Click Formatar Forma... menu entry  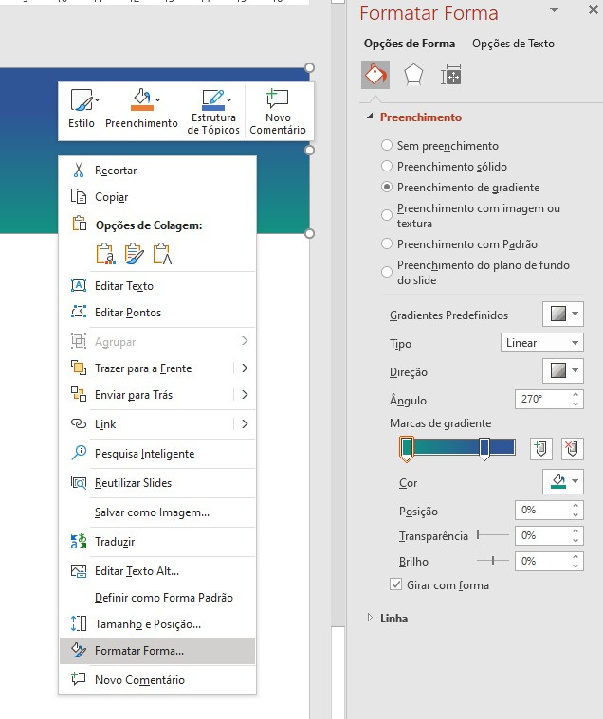pos(157,651)
